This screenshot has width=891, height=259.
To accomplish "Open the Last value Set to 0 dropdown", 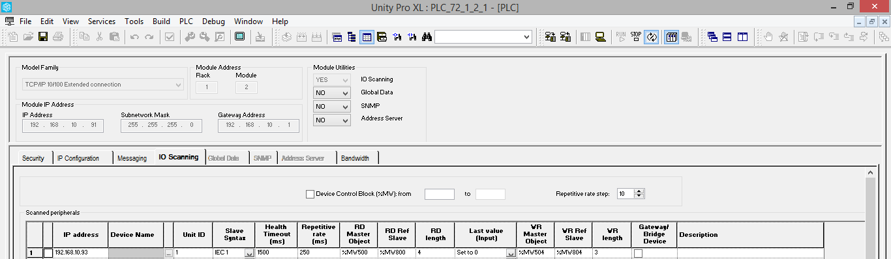I will click(x=511, y=253).
